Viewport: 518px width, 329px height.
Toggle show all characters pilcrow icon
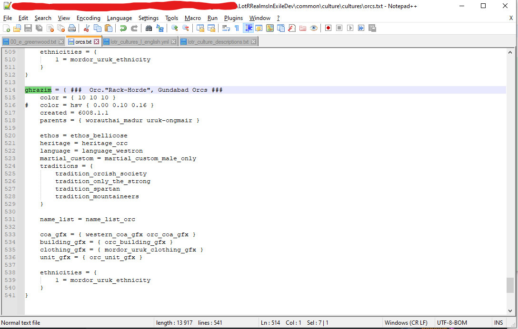pyautogui.click(x=237, y=29)
